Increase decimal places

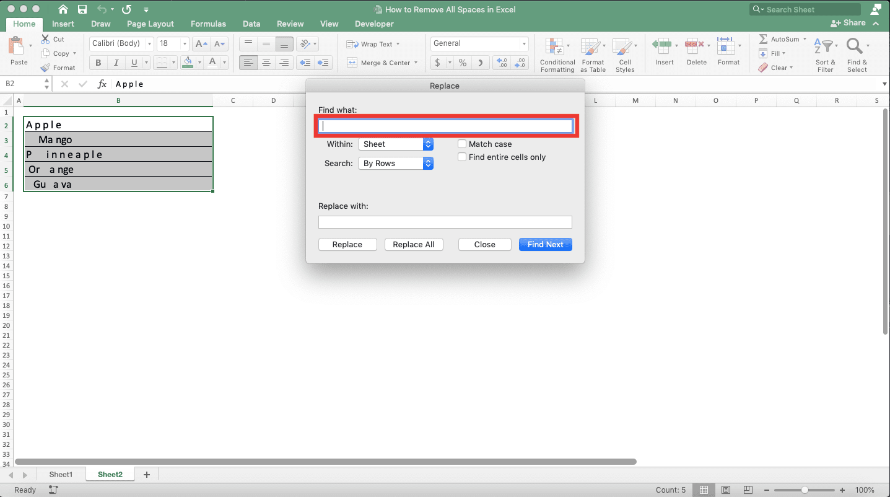pos(502,63)
